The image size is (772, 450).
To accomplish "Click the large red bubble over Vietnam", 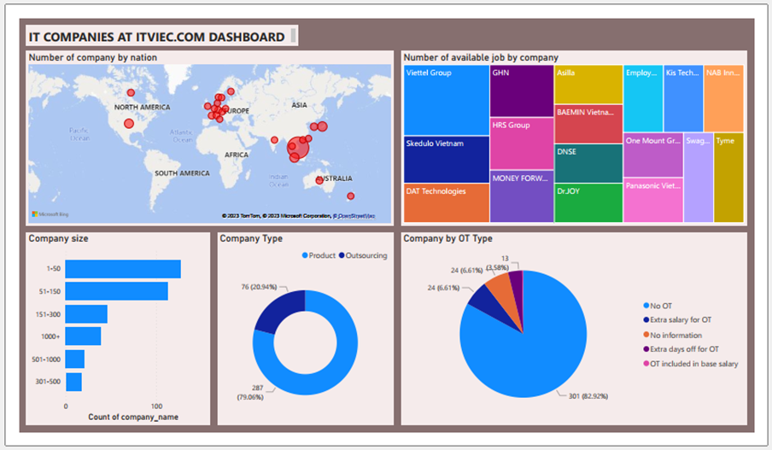I will click(x=298, y=147).
